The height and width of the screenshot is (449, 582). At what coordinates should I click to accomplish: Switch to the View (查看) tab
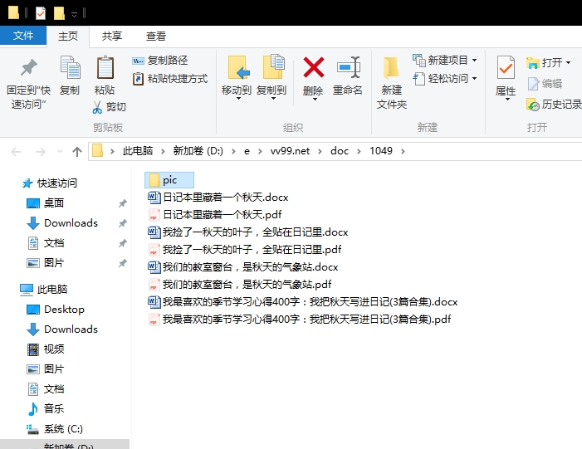[155, 36]
